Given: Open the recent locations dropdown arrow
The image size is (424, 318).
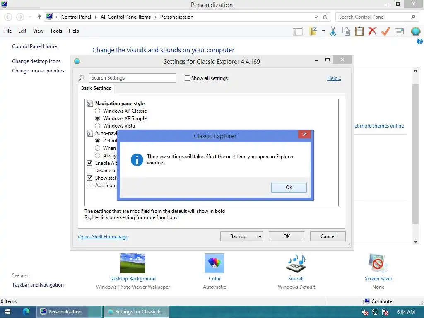Looking at the screenshot, I should [x=30, y=17].
